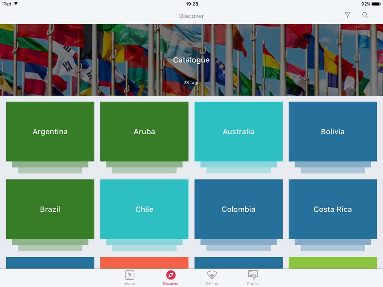Image resolution: width=383 pixels, height=287 pixels.
Task: Open the filter funnel icon
Action: click(347, 15)
